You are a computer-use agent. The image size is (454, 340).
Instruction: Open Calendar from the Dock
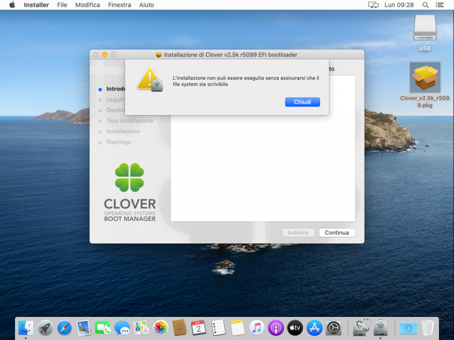click(x=199, y=328)
